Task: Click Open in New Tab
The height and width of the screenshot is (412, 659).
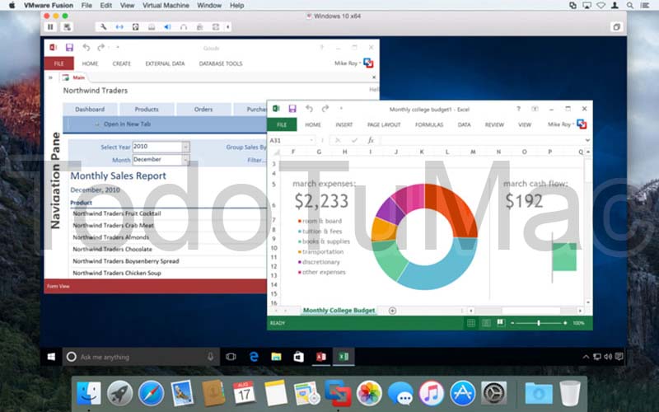Action: click(127, 124)
